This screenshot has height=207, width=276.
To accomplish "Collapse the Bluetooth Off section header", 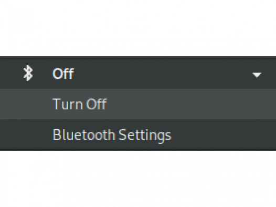I will (x=138, y=74).
